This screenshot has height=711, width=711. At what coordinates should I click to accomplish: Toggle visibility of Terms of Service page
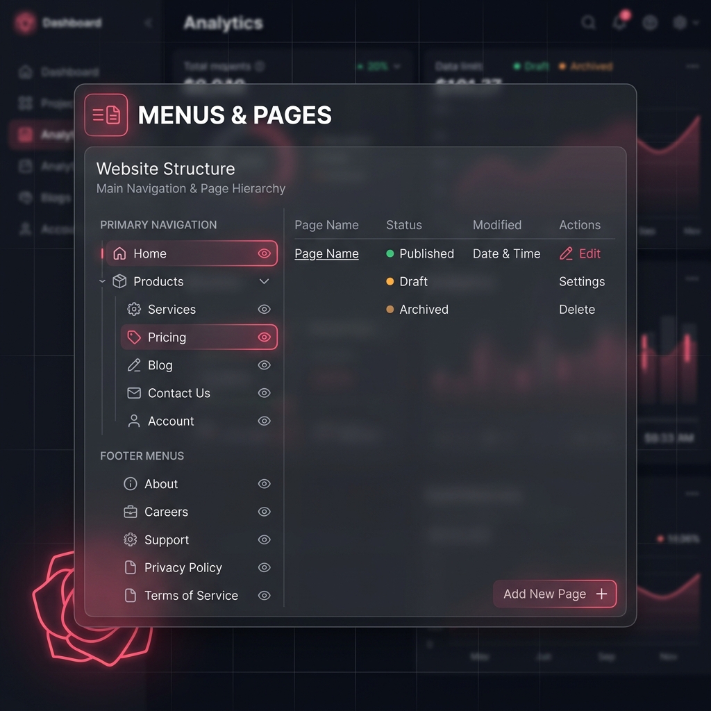pyautogui.click(x=265, y=595)
